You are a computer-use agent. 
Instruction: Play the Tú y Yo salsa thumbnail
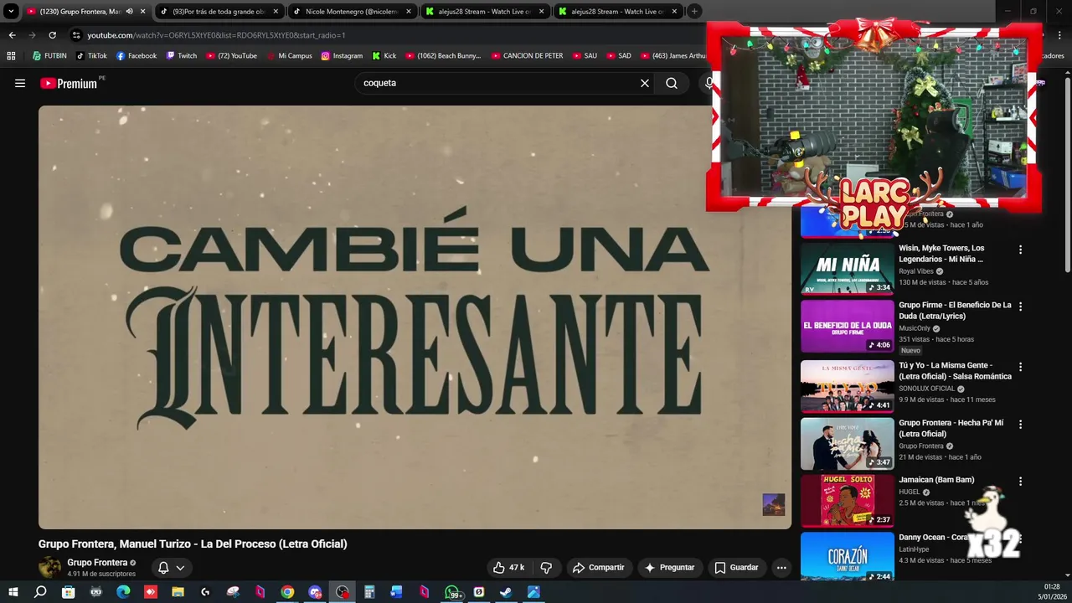pos(848,386)
